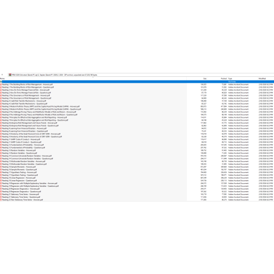Select Reading 2 Manage Financial Risk Questions.pdf name

pyautogui.click(x=26, y=93)
